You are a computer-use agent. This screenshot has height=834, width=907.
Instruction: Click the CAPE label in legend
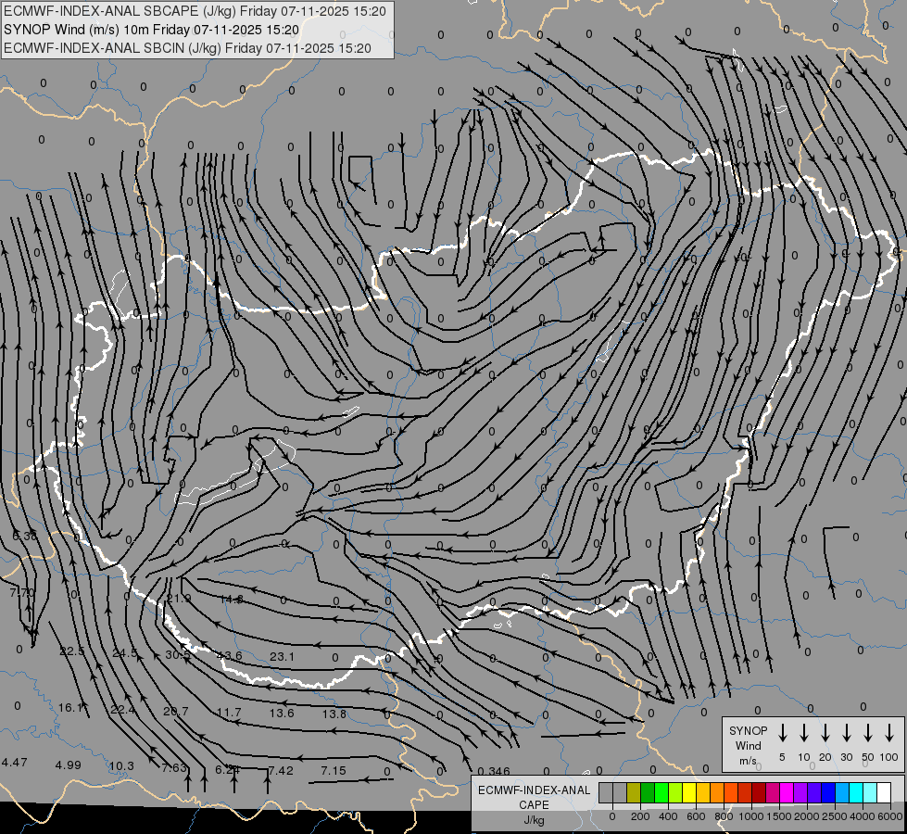click(534, 805)
